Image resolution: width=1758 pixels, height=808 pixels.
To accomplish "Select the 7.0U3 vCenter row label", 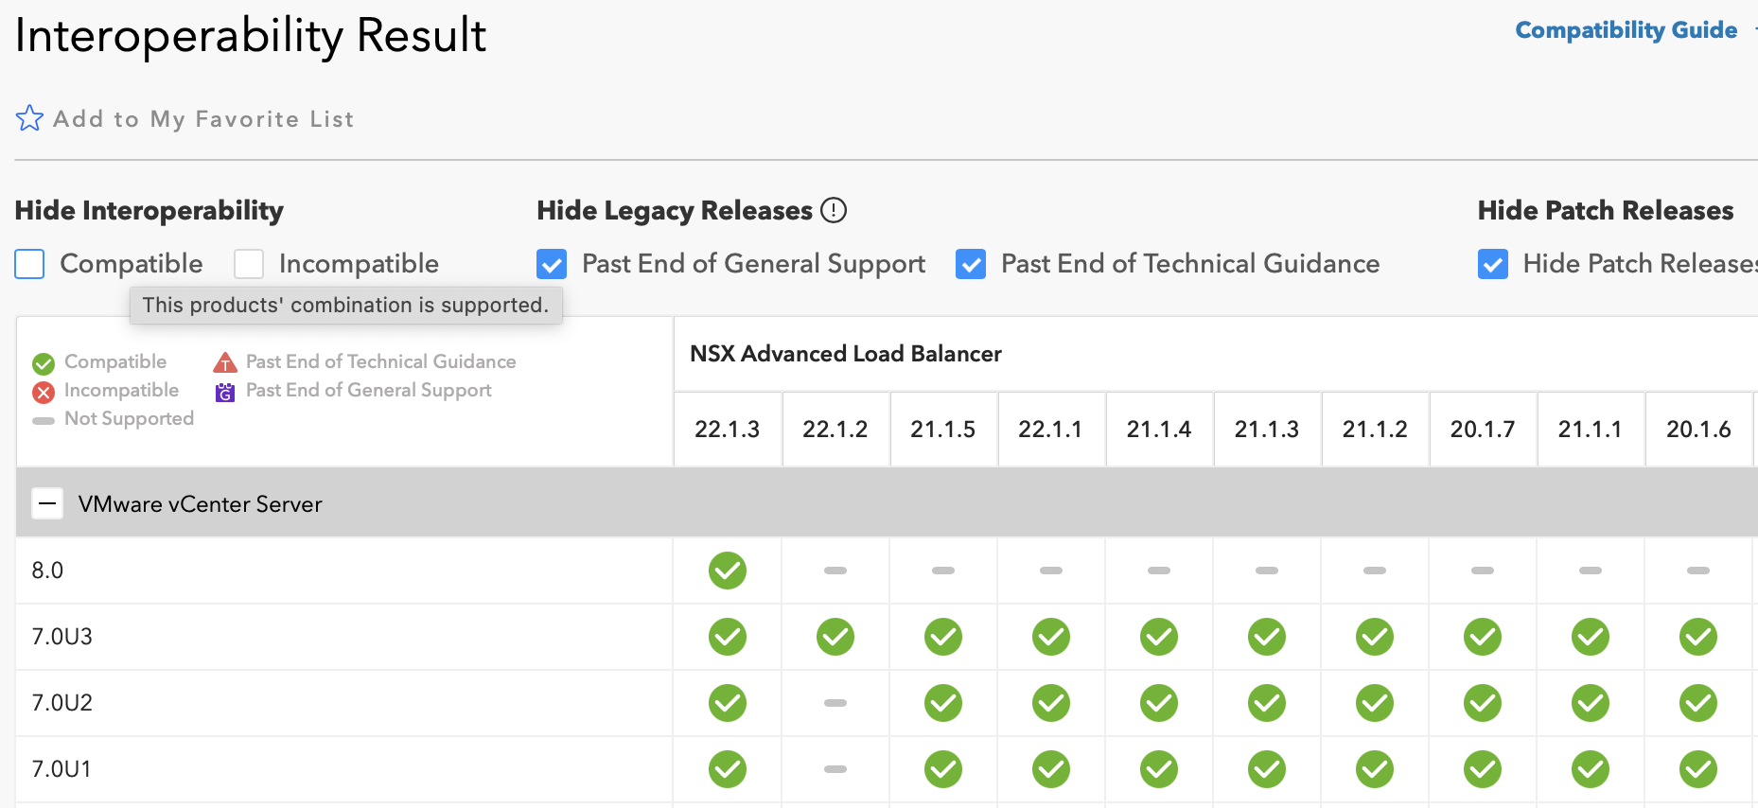I will tap(62, 637).
